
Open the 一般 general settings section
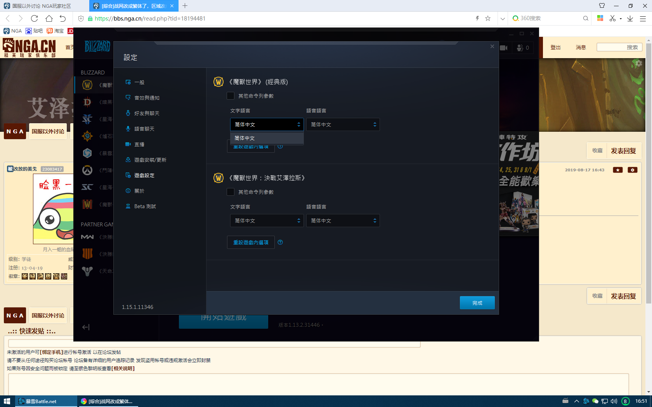[x=135, y=82]
